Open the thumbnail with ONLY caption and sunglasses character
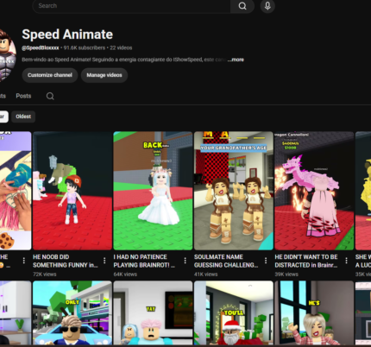 (72, 312)
